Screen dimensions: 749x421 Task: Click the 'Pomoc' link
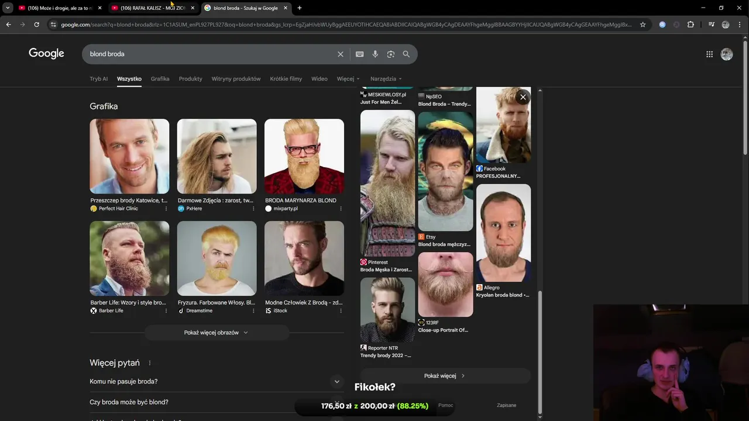446,405
